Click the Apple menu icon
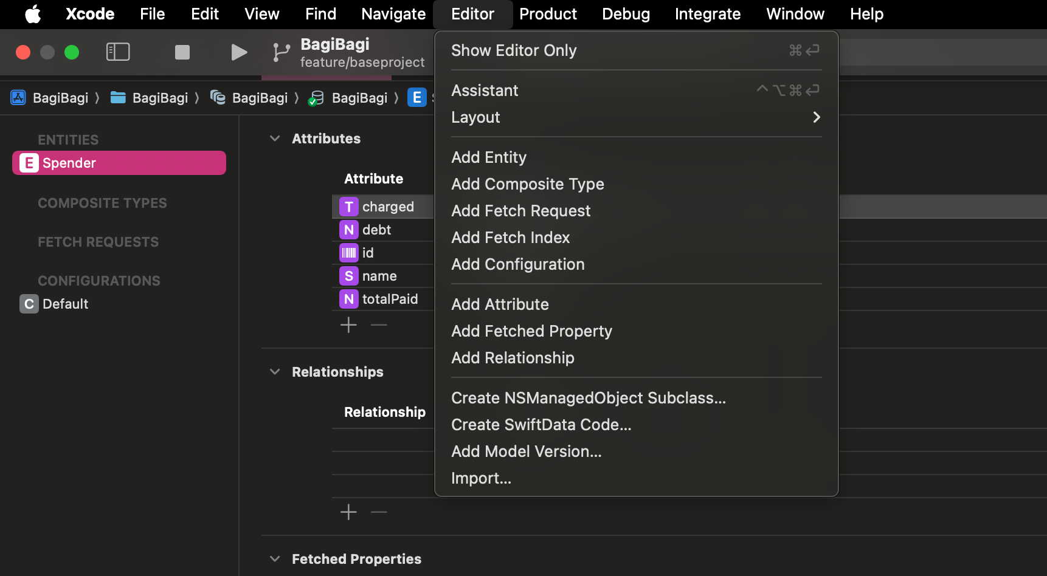 pyautogui.click(x=33, y=14)
